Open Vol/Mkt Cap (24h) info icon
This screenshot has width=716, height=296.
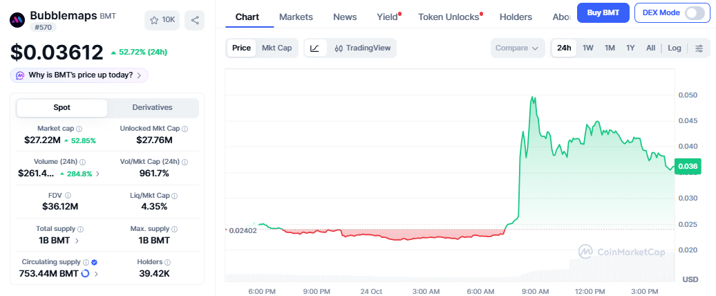[x=185, y=162]
